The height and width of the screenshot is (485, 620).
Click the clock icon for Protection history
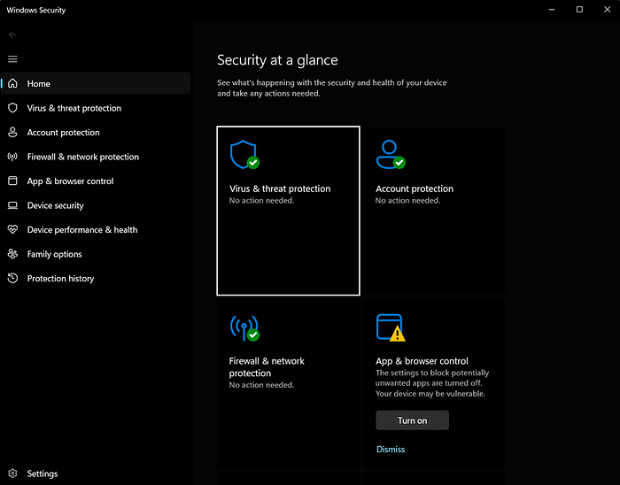click(x=12, y=278)
